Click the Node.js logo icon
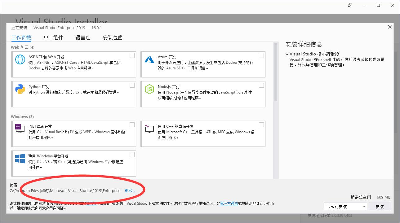Viewport: 400px width, 223px height. (149, 89)
